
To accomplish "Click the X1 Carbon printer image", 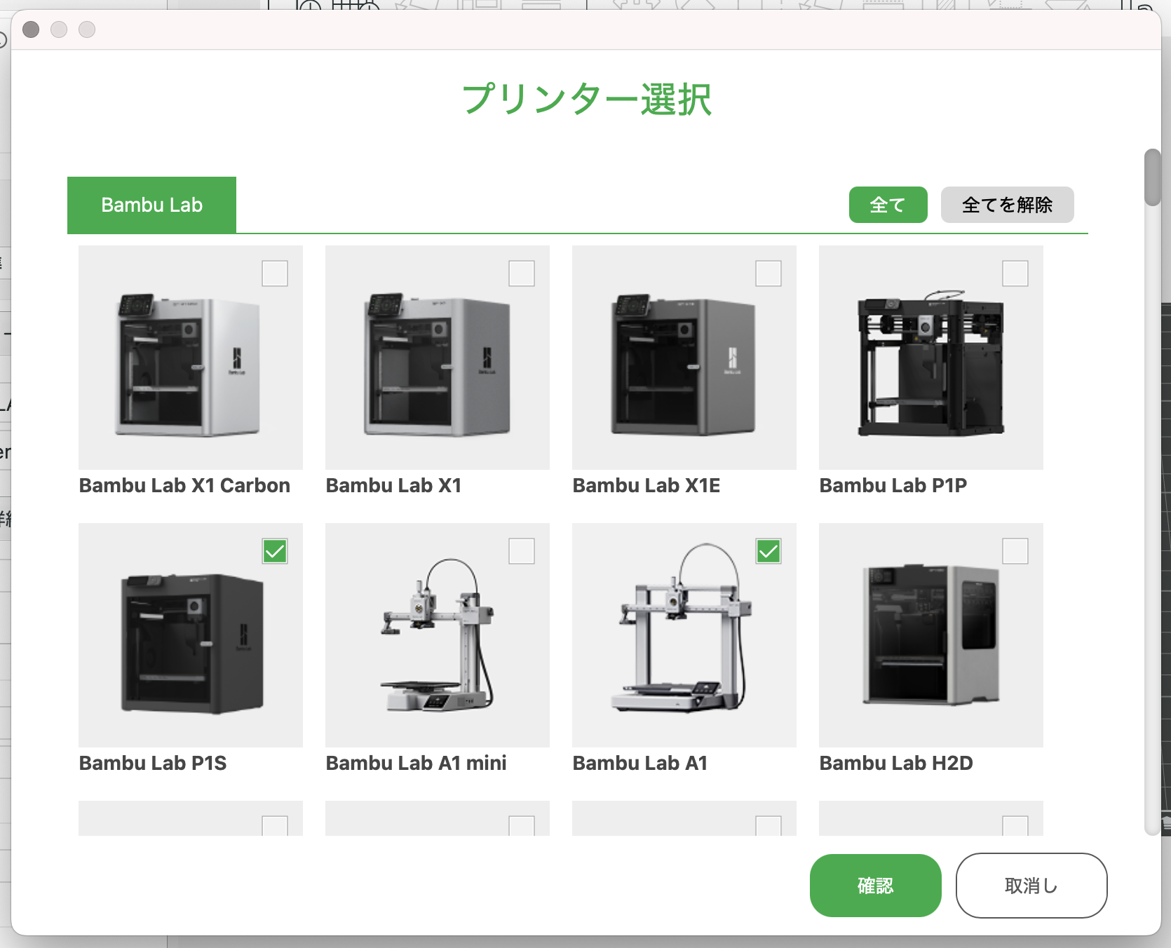I will pyautogui.click(x=191, y=358).
